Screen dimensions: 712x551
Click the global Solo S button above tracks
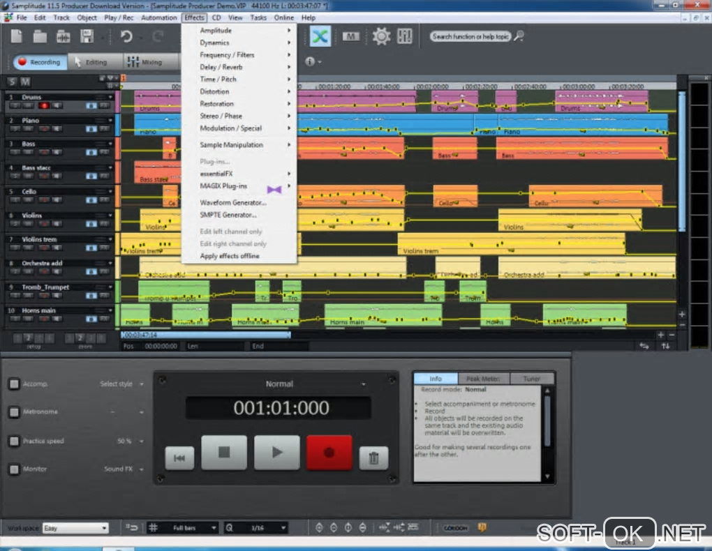pos(12,82)
